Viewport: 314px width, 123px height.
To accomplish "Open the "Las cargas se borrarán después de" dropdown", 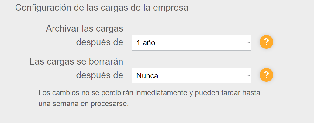I will 191,75.
